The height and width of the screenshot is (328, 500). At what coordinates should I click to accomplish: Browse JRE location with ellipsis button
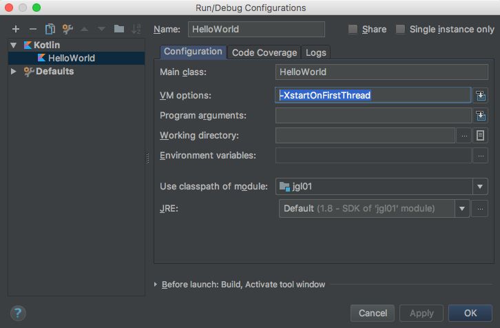(x=480, y=209)
